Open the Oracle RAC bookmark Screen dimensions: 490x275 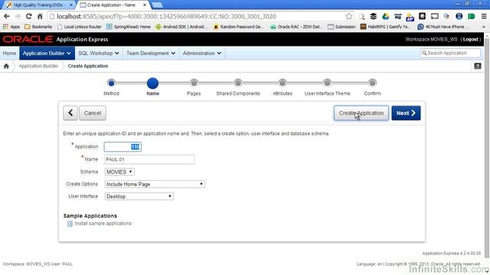click(296, 27)
